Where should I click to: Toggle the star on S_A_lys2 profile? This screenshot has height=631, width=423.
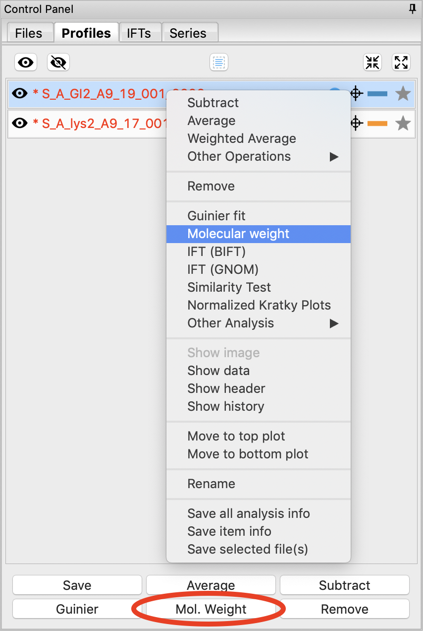click(403, 123)
